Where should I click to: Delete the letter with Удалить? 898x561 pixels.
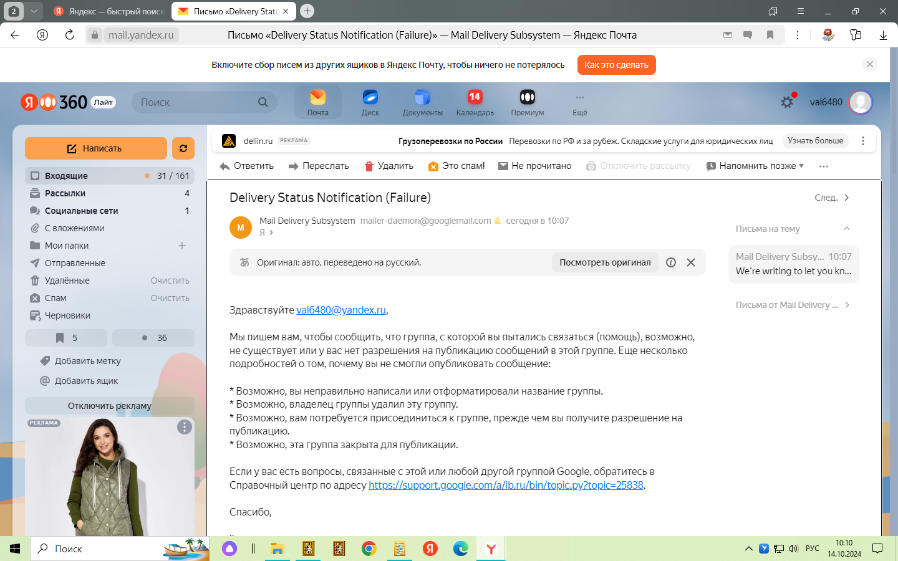(389, 166)
